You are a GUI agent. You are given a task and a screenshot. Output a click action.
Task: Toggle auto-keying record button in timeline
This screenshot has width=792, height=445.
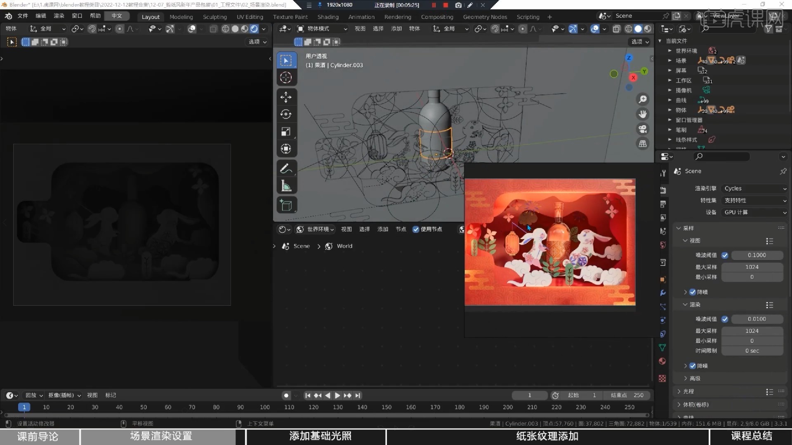pyautogui.click(x=286, y=396)
